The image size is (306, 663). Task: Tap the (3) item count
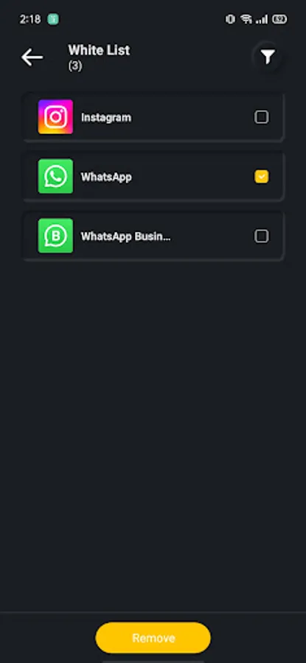tap(75, 66)
